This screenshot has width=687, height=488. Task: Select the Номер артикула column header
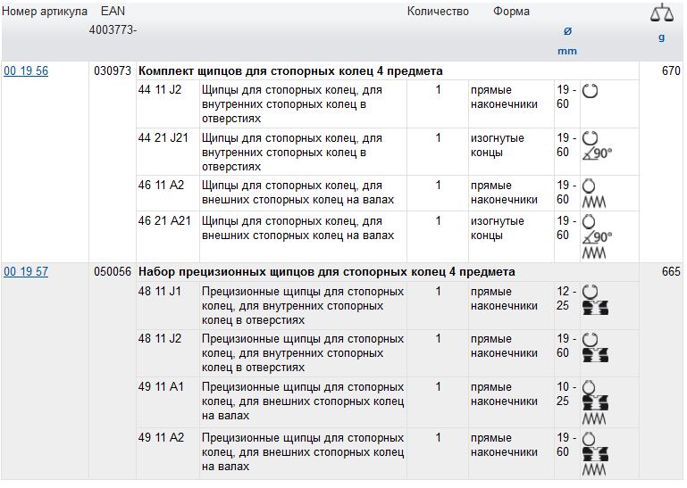pyautogui.click(x=45, y=12)
